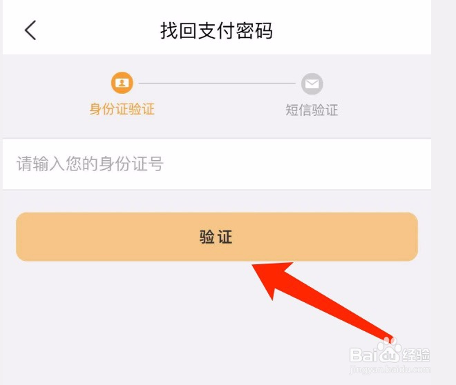
Task: Click the 经验 text in Baidu watermark
Action: pos(416,355)
